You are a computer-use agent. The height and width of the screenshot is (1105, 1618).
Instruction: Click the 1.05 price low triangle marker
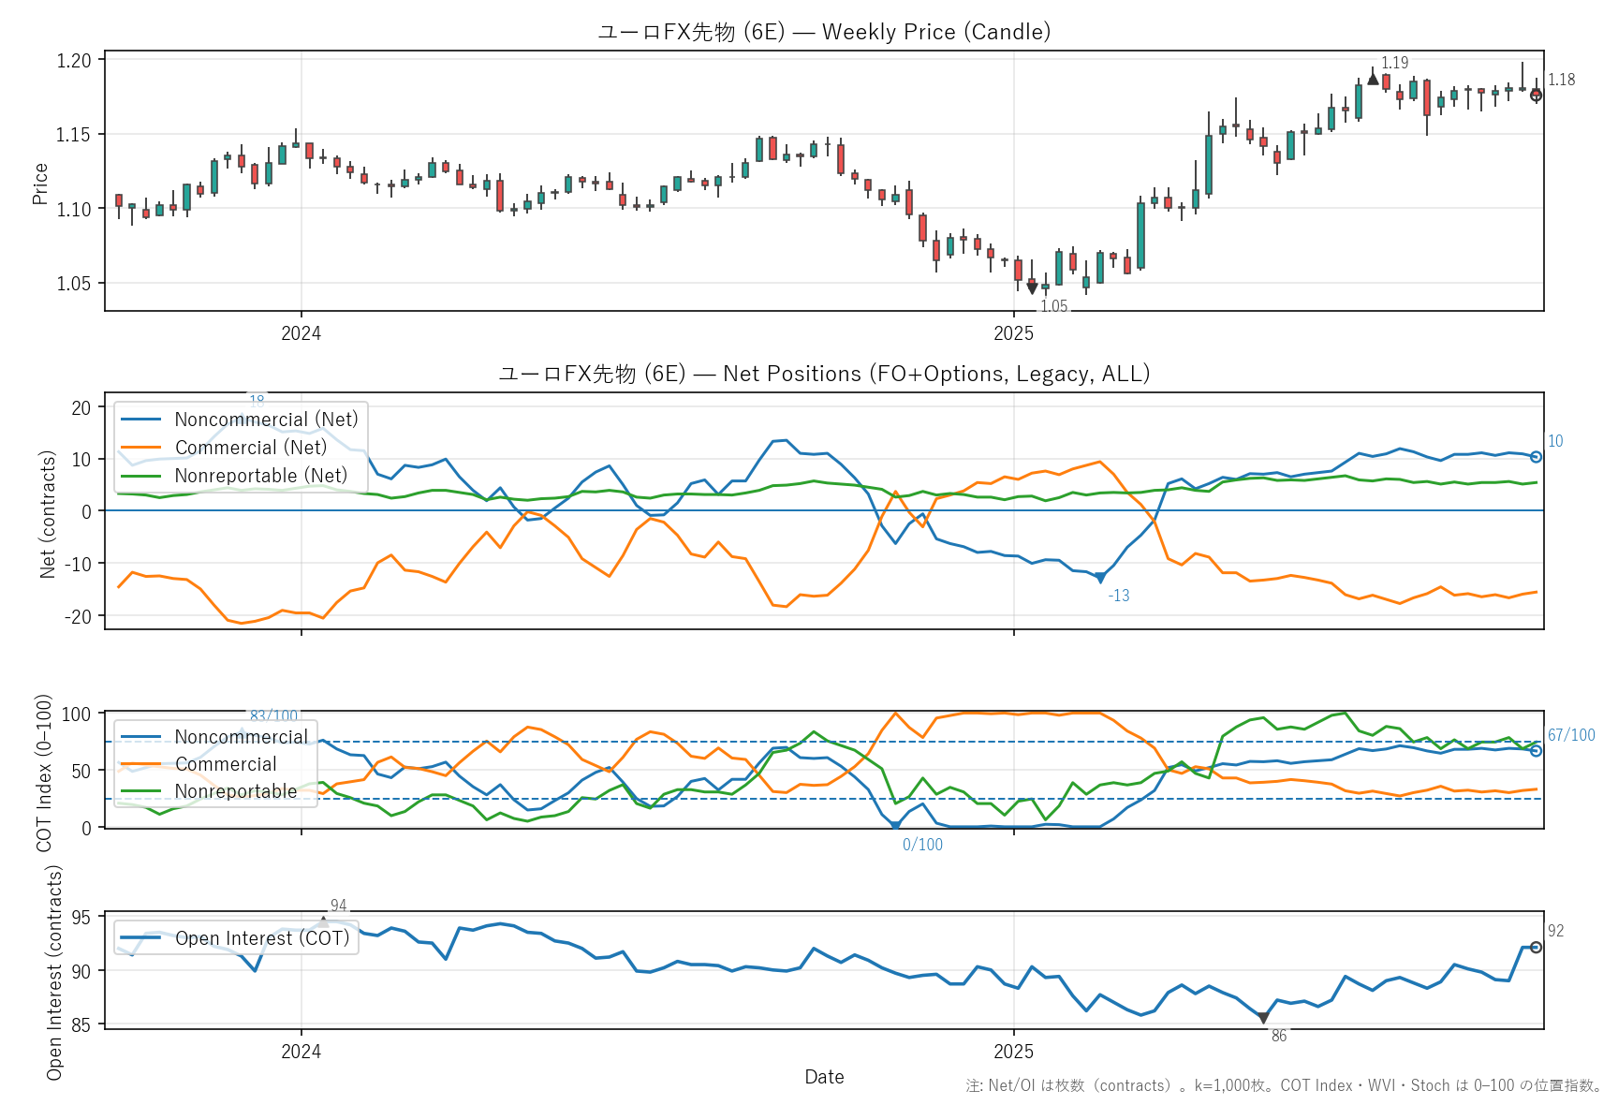point(1032,288)
